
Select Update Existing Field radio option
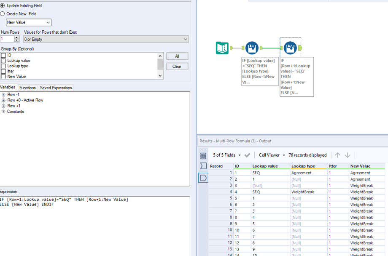click(x=3, y=5)
